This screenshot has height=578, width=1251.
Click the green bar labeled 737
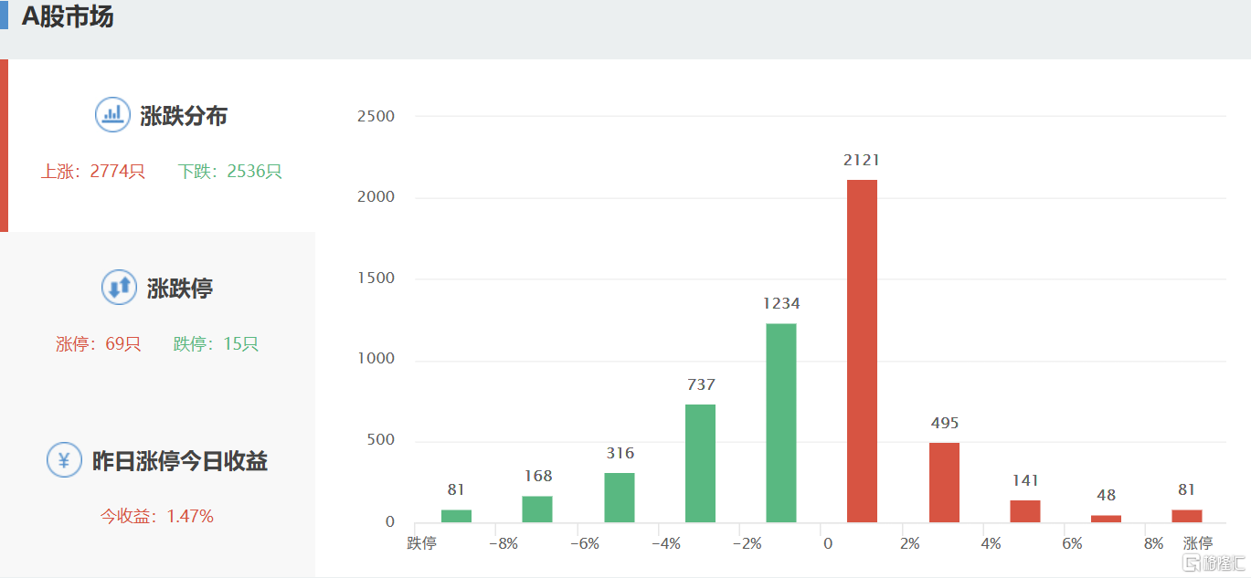(700, 463)
